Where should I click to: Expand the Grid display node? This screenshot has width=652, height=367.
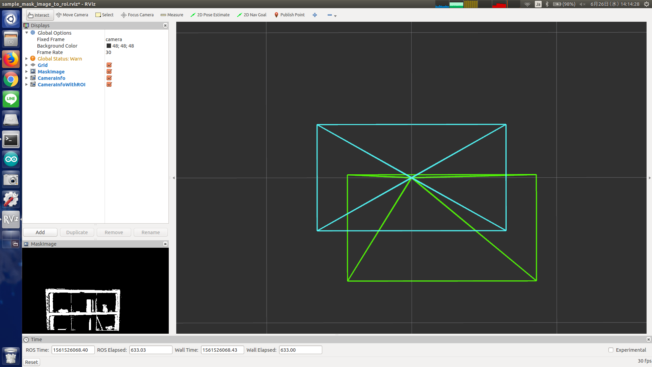26,65
